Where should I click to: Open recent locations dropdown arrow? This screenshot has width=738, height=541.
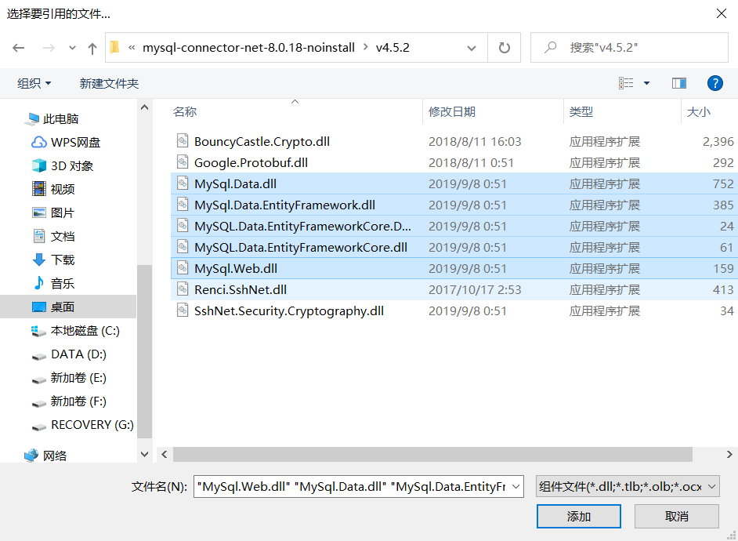(72, 48)
